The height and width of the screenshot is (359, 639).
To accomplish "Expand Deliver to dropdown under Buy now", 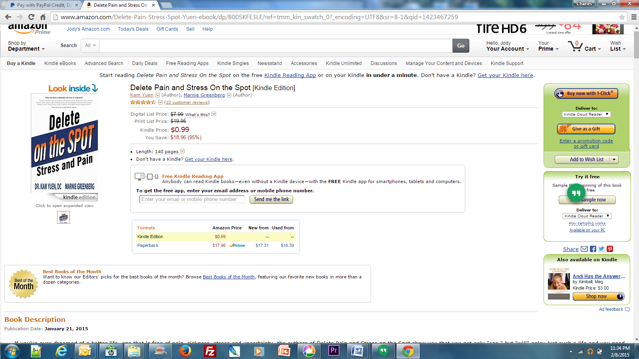I will click(586, 114).
